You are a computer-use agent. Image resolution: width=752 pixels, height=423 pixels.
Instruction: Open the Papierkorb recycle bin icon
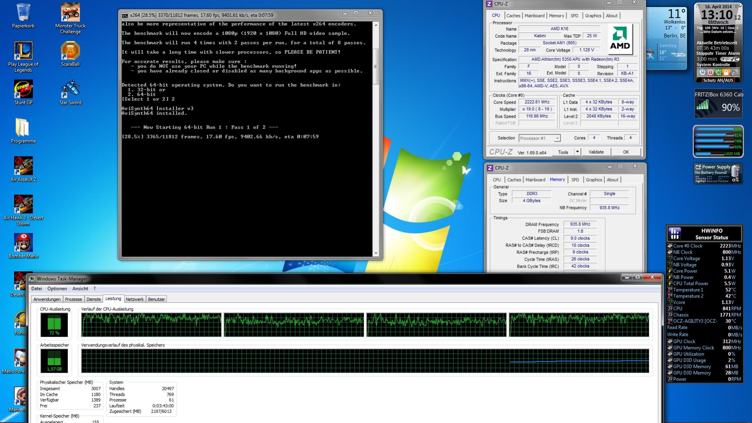point(23,16)
